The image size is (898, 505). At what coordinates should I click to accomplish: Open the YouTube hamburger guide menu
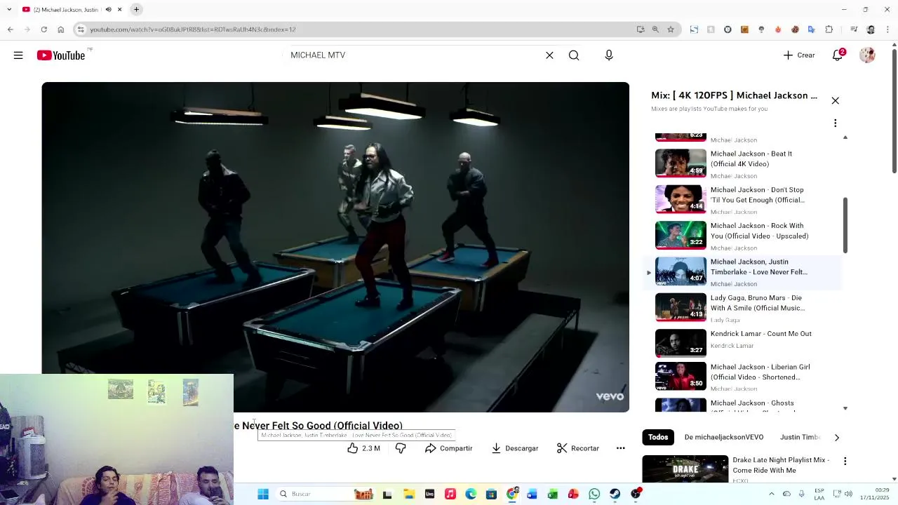click(18, 55)
